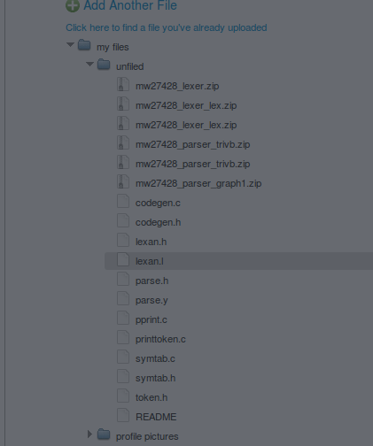Click file icon next to symtab.c

pyautogui.click(x=123, y=357)
